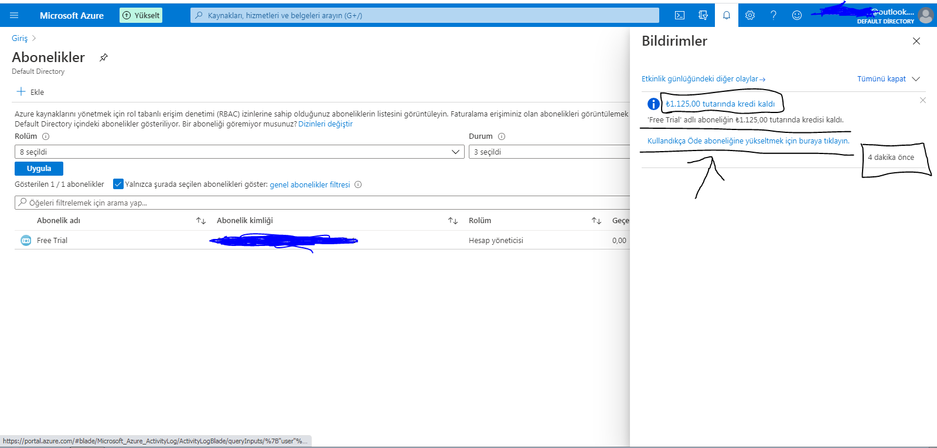937x448 pixels.
Task: Click the blue info icon in notification
Action: (653, 104)
